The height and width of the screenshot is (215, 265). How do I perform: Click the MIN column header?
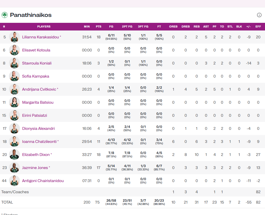(x=87, y=27)
